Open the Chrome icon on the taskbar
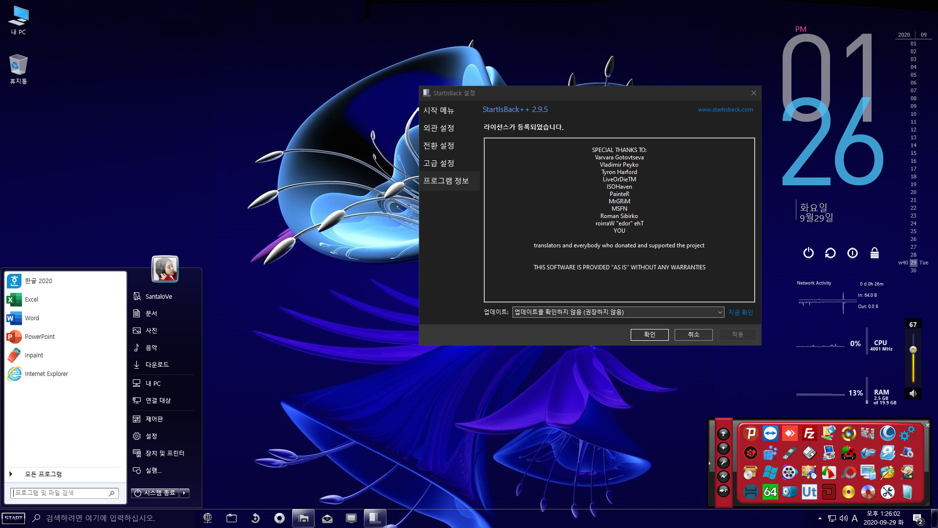Screen dimensions: 938x528 click(x=279, y=518)
